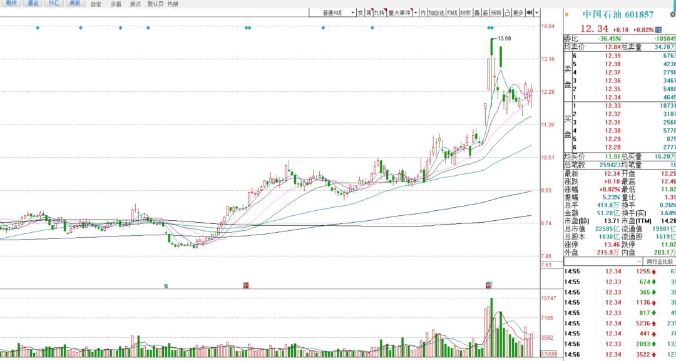Open the 普通K线 chart type dropdown
Screen dimensions: 676x361
[339, 13]
